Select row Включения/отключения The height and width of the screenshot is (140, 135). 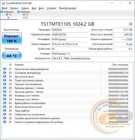[x=66, y=107]
